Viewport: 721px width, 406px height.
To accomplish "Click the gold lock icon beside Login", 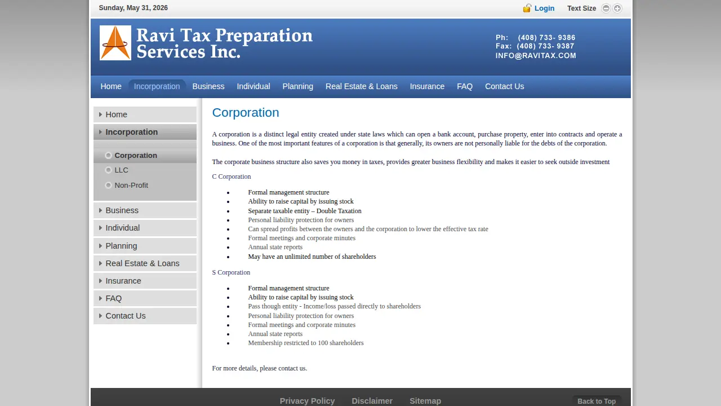I will coord(527,8).
